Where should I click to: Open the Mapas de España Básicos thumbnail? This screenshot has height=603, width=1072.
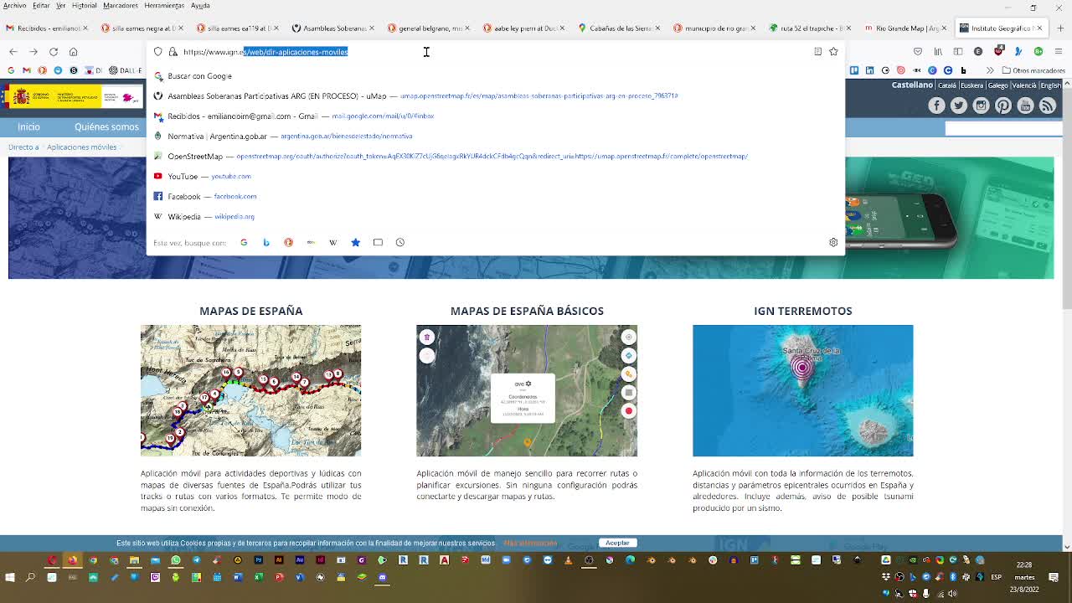click(x=527, y=391)
